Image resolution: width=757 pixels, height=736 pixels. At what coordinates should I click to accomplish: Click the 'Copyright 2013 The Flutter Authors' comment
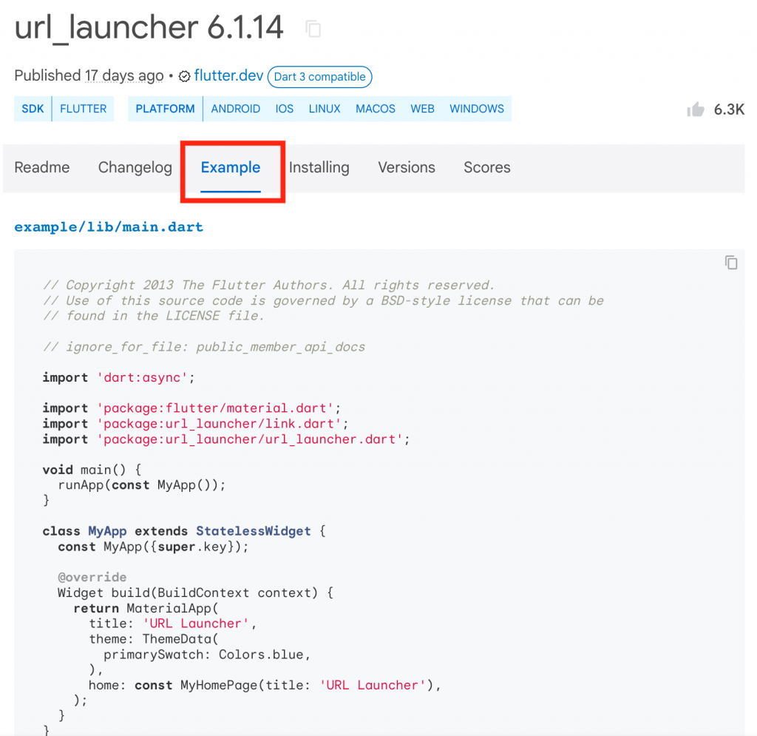[x=269, y=286]
